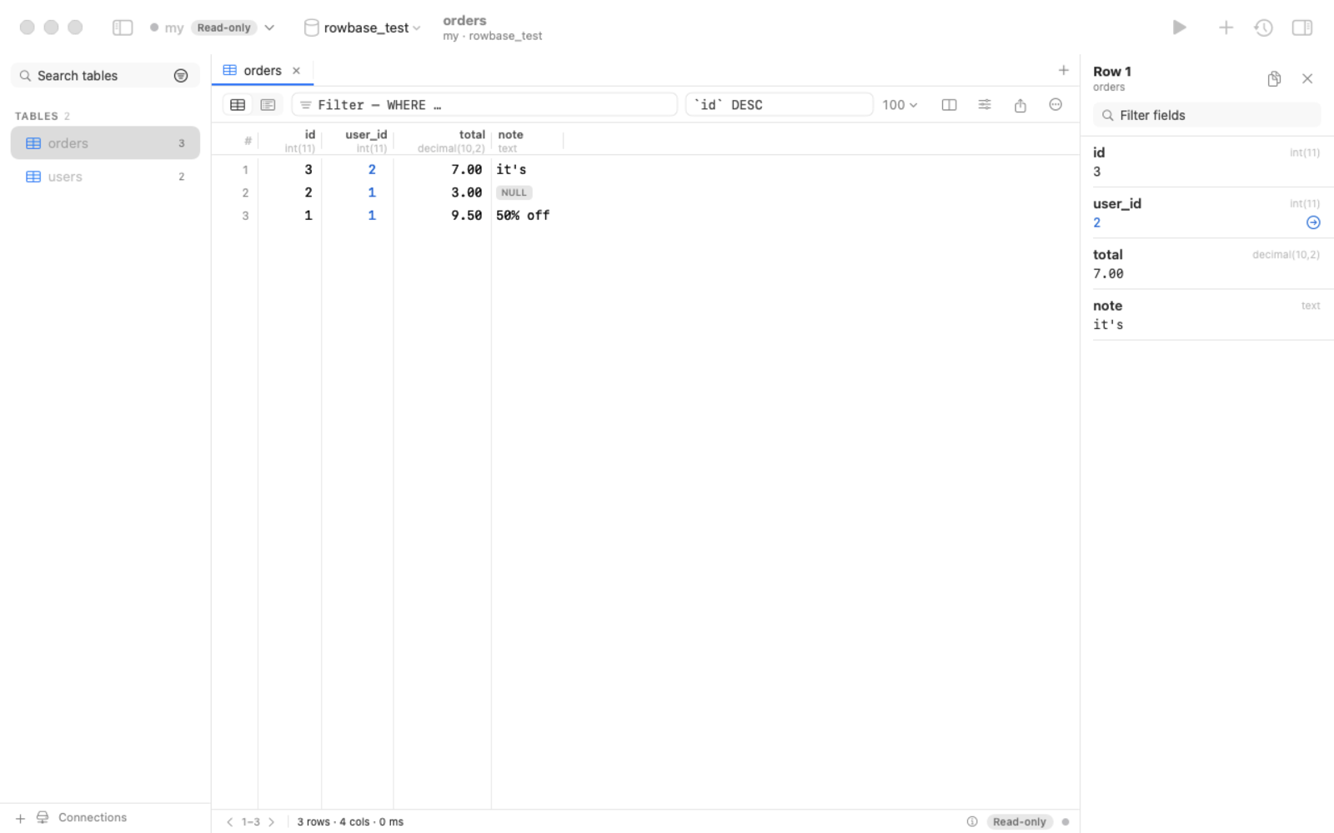Open query history clock icon
Screen dimensions: 1334x833
(x=1263, y=27)
